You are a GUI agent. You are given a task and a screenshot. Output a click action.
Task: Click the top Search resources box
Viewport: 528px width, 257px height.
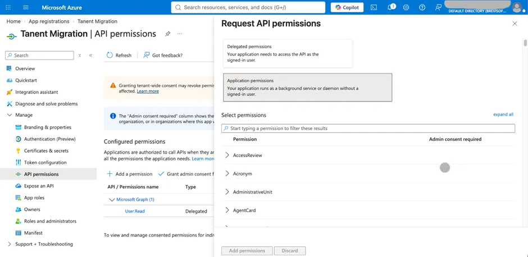[248, 7]
